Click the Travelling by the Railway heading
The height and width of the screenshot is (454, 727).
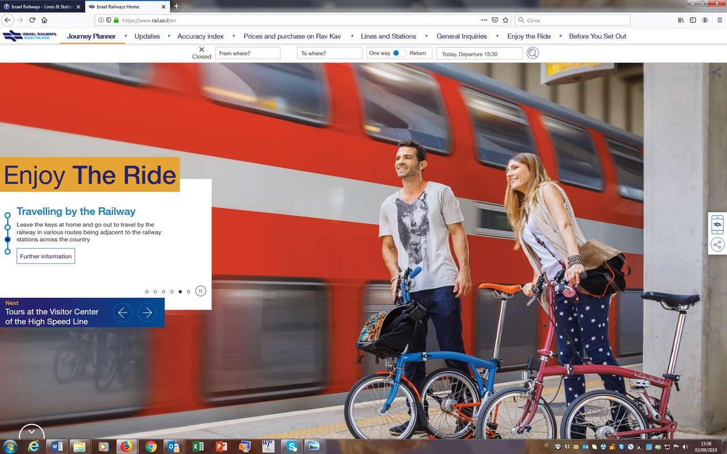(x=76, y=212)
